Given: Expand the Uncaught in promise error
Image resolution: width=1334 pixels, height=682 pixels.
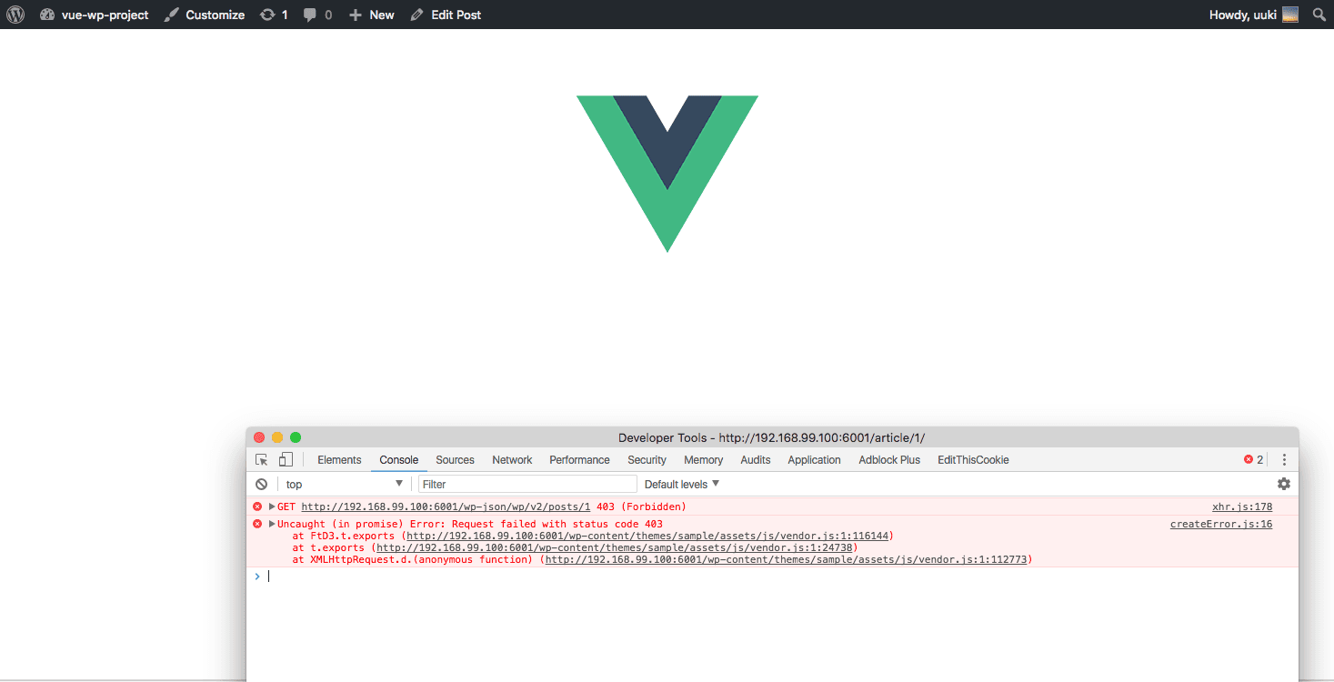Looking at the screenshot, I should [x=272, y=524].
